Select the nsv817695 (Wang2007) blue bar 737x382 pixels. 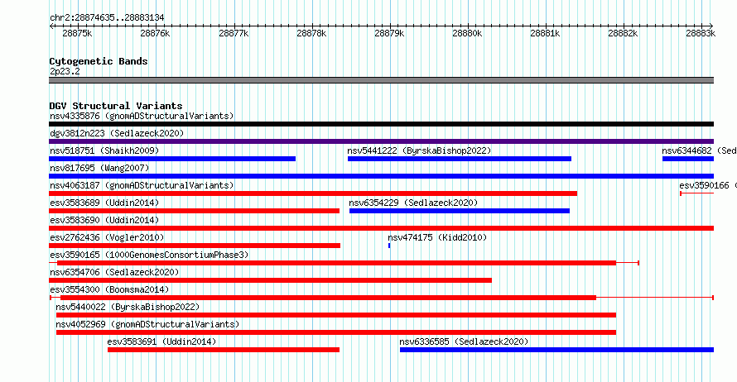(x=381, y=176)
